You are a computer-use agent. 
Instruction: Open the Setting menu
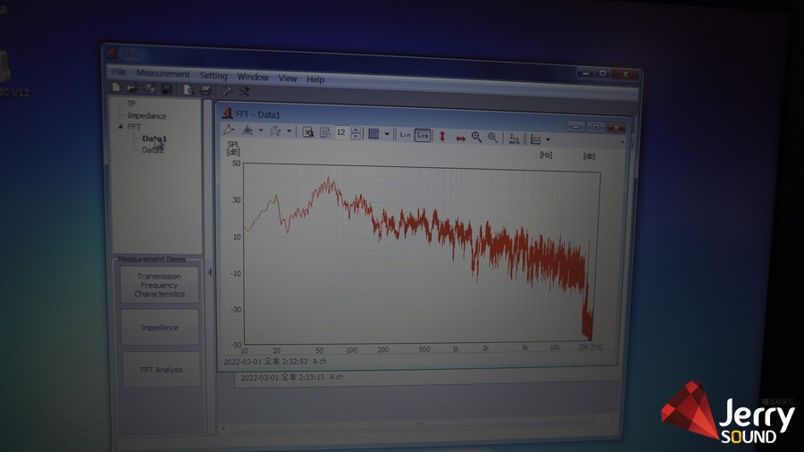coord(213,76)
